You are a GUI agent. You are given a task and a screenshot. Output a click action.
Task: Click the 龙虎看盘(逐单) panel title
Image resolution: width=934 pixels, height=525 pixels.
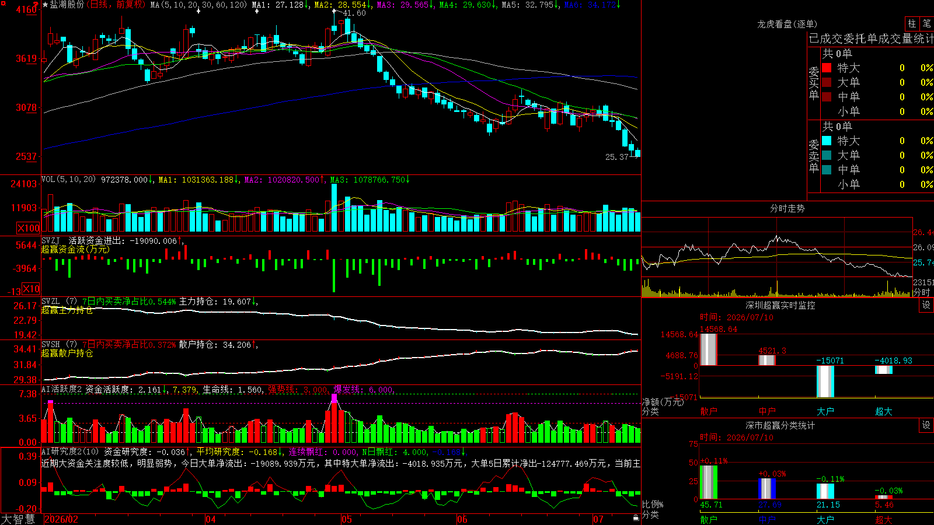pos(787,24)
